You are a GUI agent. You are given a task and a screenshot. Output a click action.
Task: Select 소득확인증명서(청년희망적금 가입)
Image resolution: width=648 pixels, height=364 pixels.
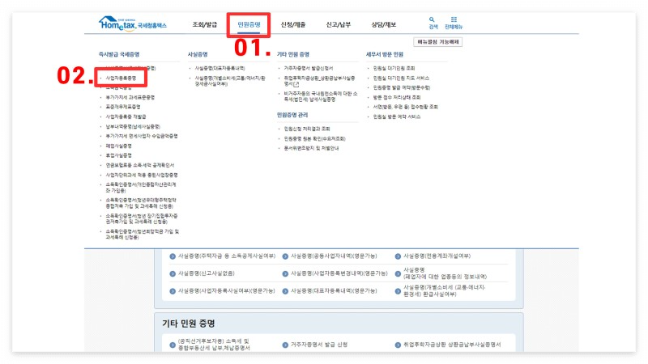point(143,235)
